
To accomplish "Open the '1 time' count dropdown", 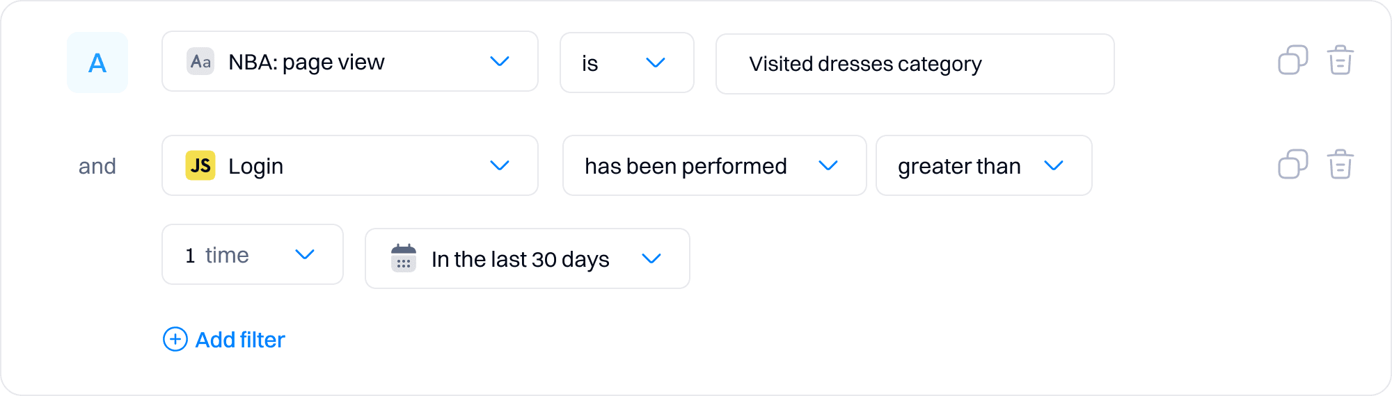I will click(x=252, y=254).
